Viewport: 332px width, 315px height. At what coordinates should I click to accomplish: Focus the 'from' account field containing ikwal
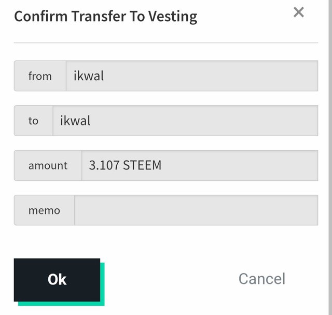[192, 76]
